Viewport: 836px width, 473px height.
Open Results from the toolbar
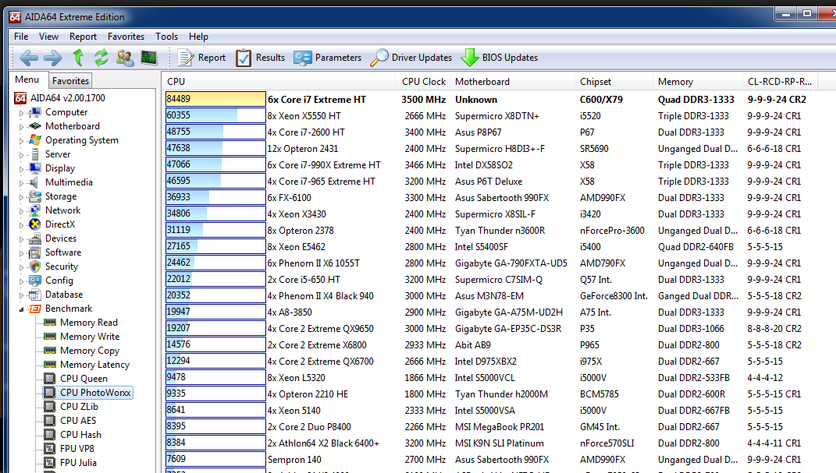pyautogui.click(x=260, y=58)
